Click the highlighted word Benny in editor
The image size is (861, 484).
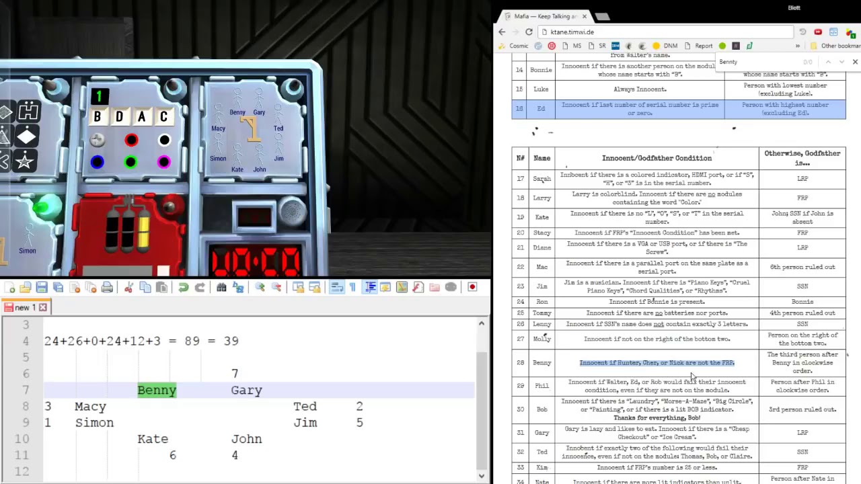click(x=157, y=391)
